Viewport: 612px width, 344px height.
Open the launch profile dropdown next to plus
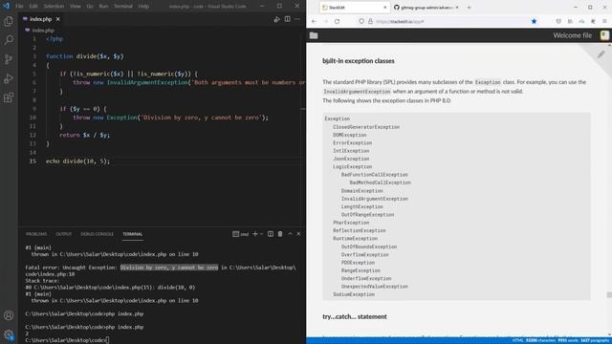pyautogui.click(x=261, y=234)
